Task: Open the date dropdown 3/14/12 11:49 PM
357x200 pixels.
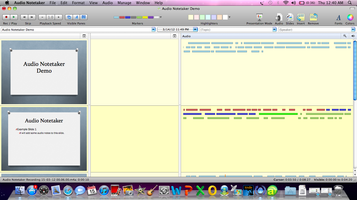Action: coord(195,30)
